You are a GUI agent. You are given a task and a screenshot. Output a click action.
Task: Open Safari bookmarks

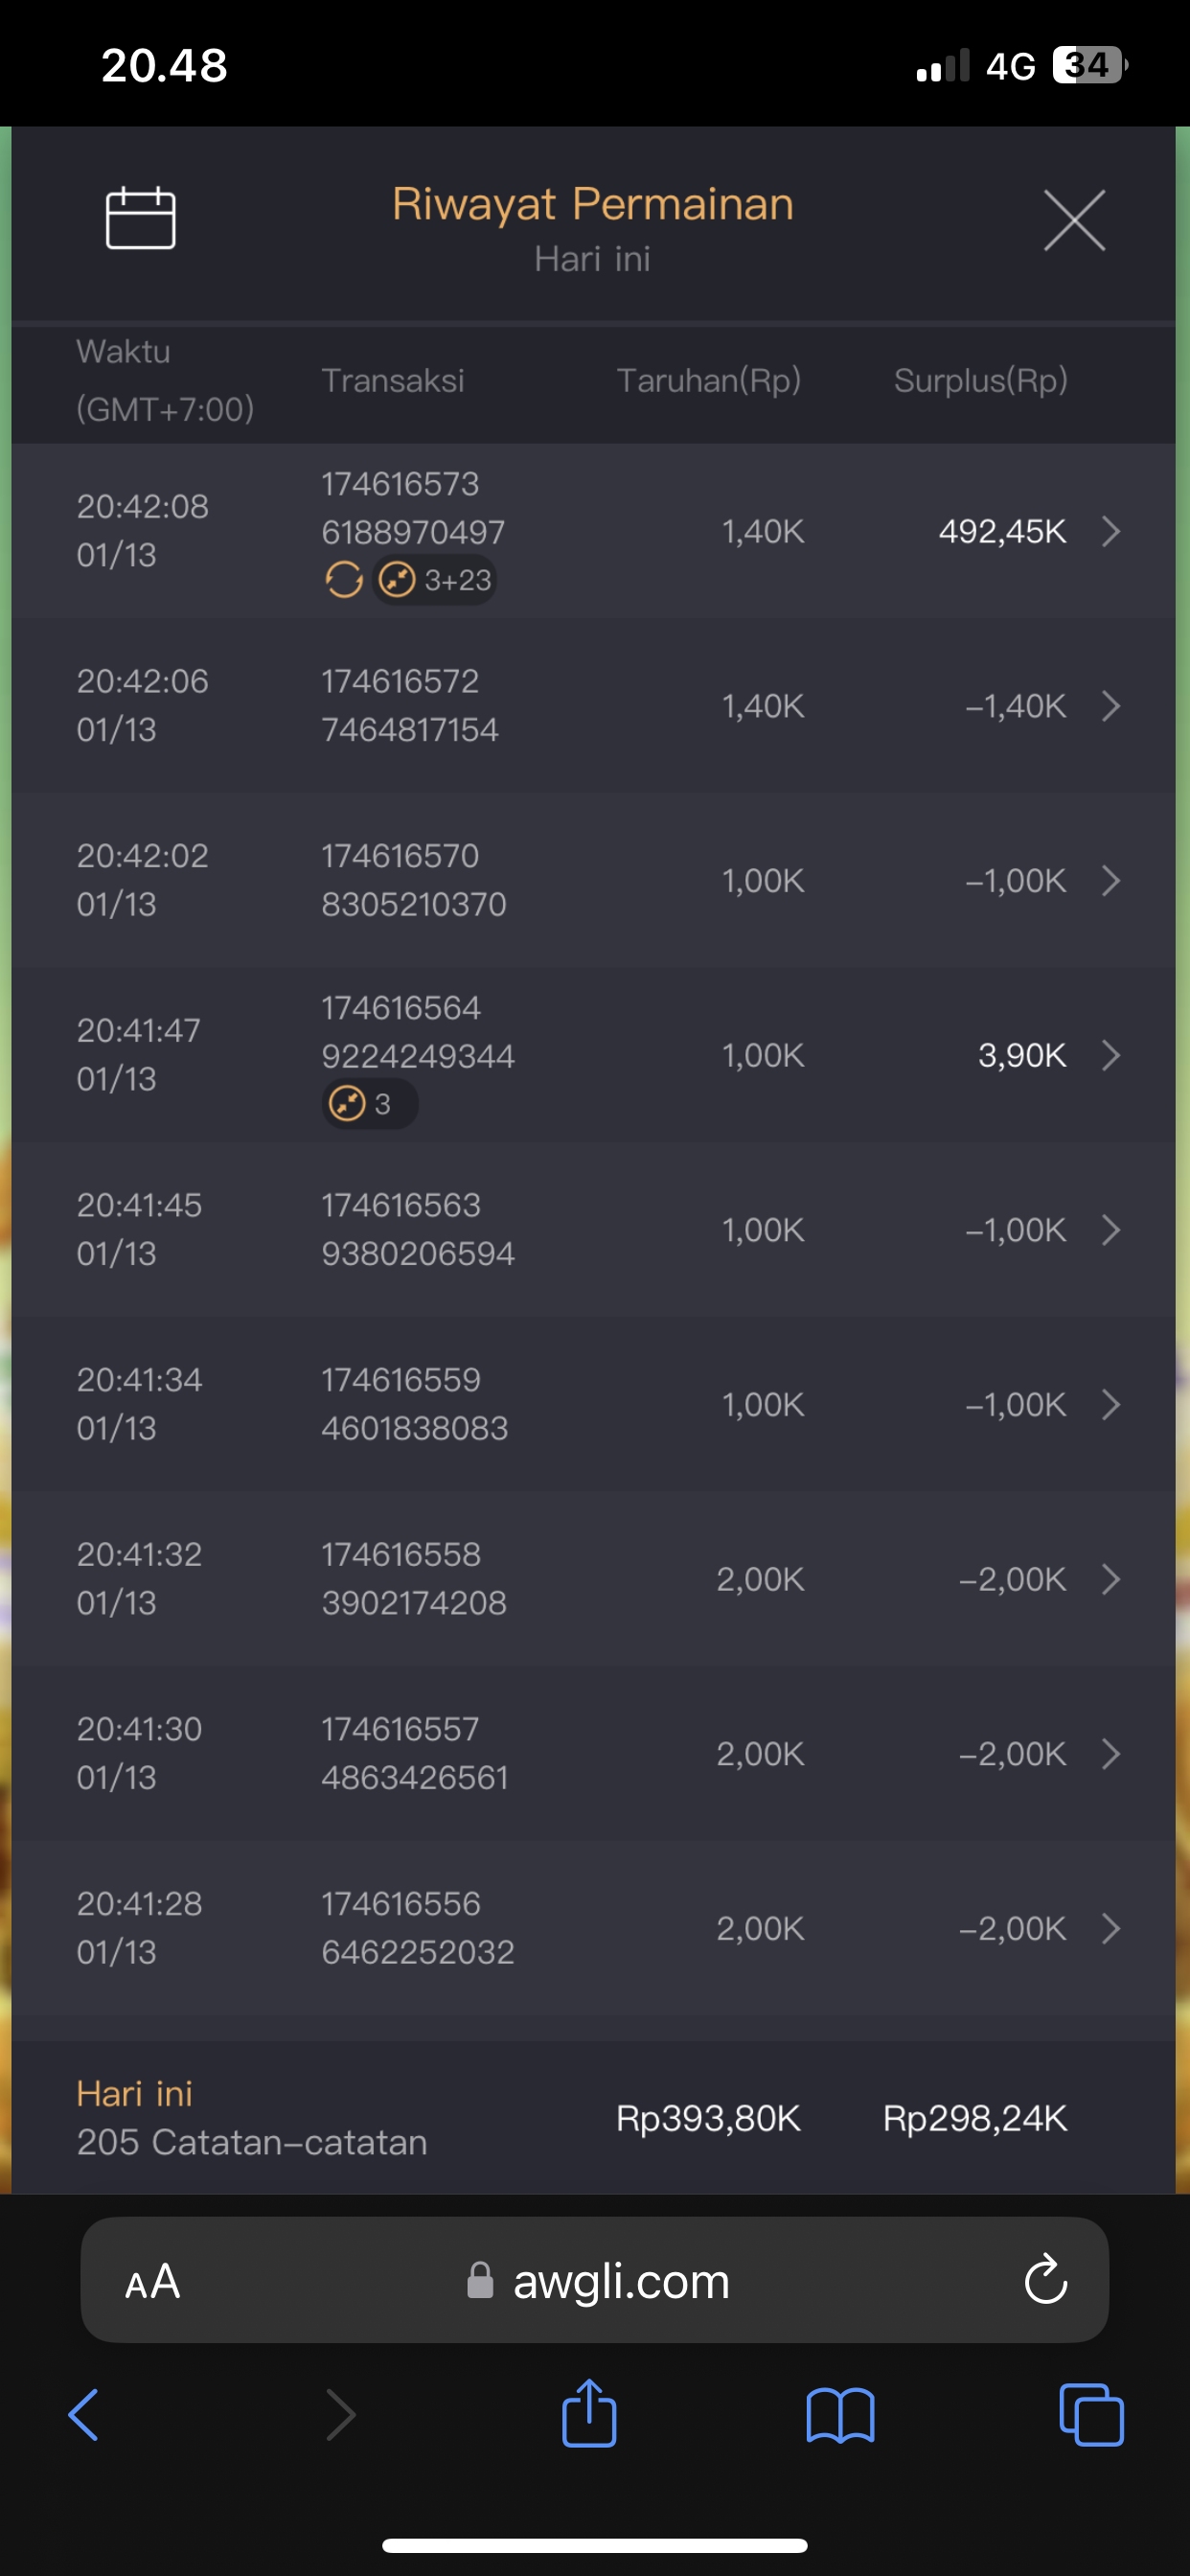pyautogui.click(x=840, y=2415)
